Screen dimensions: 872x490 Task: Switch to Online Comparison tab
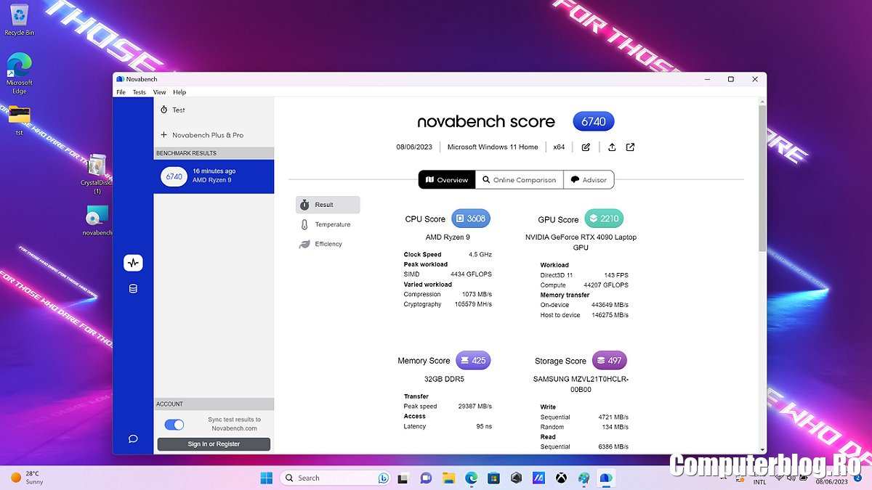[x=519, y=180]
